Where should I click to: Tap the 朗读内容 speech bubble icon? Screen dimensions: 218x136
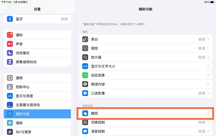[85, 84]
